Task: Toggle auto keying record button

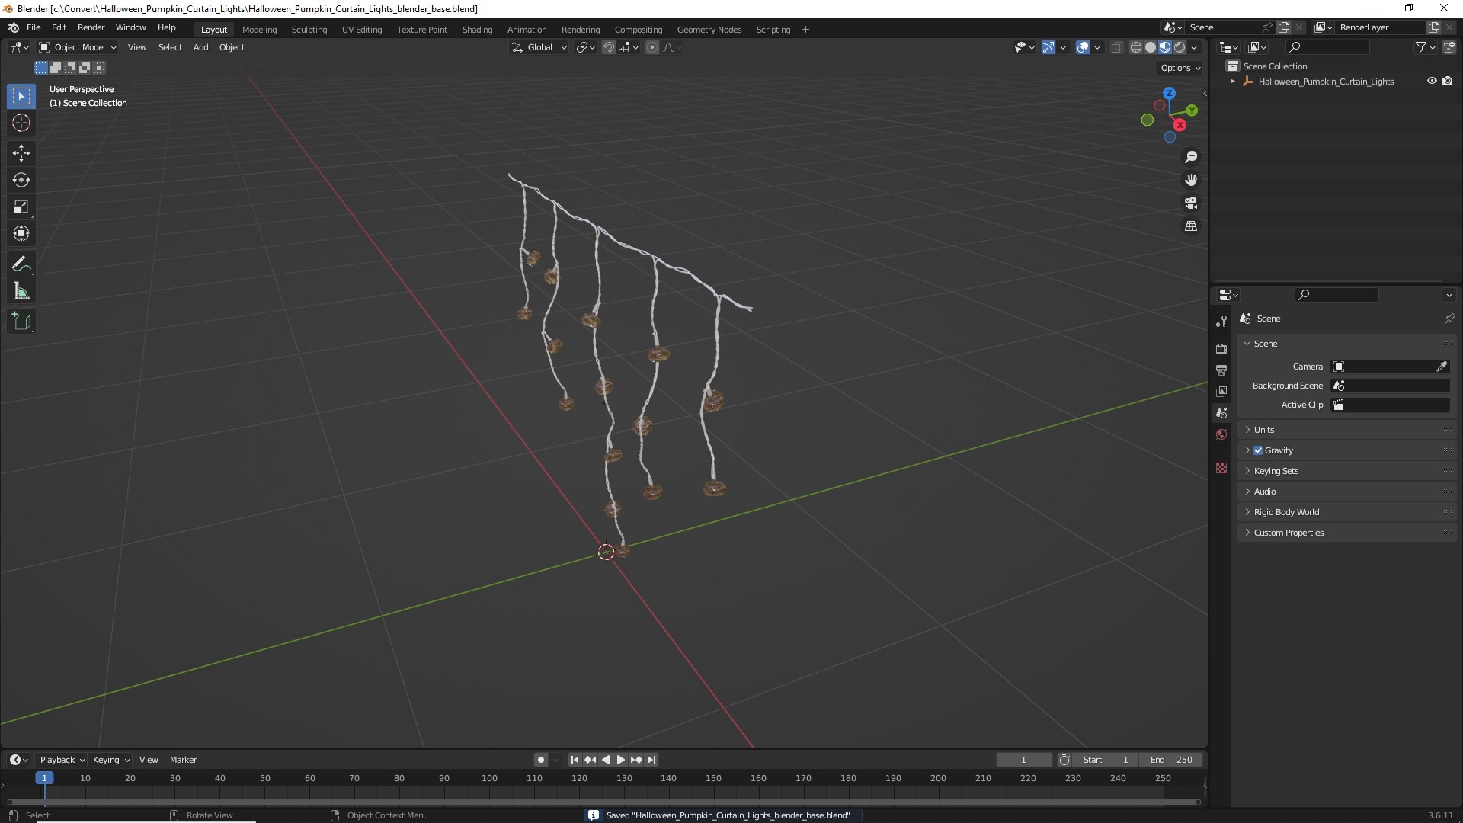Action: [x=540, y=760]
